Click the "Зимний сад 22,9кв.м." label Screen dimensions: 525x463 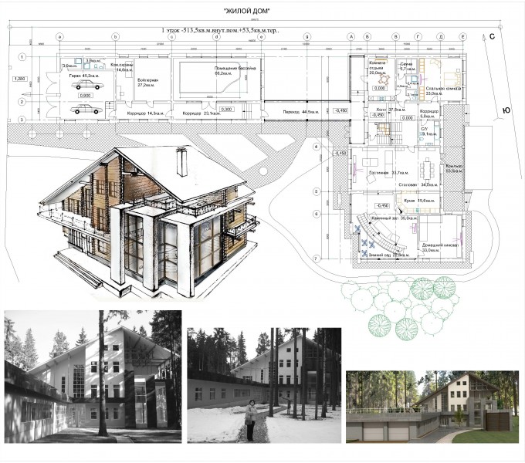(389, 255)
